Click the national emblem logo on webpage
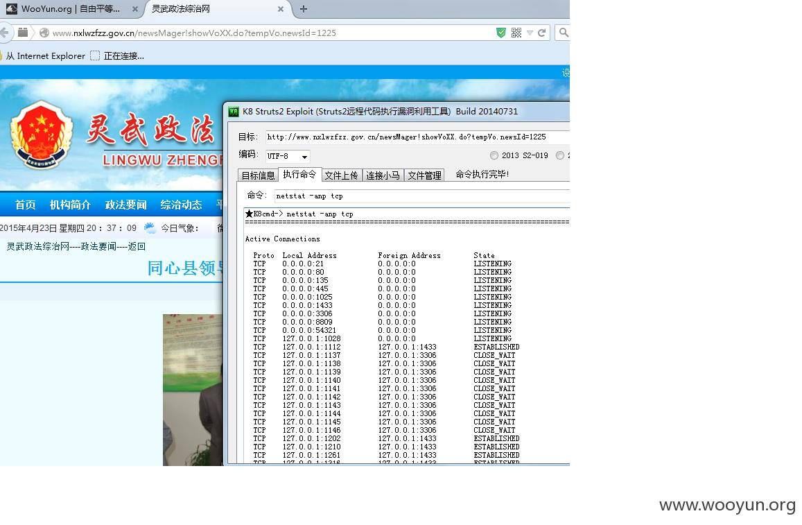Viewport: 802px width, 525px height. pos(41,135)
